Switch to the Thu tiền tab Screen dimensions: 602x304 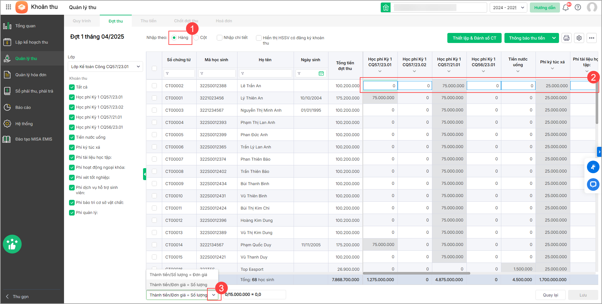pos(148,21)
